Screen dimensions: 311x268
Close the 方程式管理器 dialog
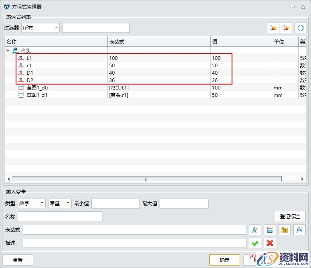(303, 7)
